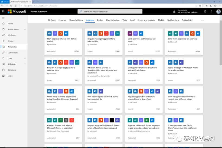
Task: Click the environments icon in header
Action: coord(174,12)
